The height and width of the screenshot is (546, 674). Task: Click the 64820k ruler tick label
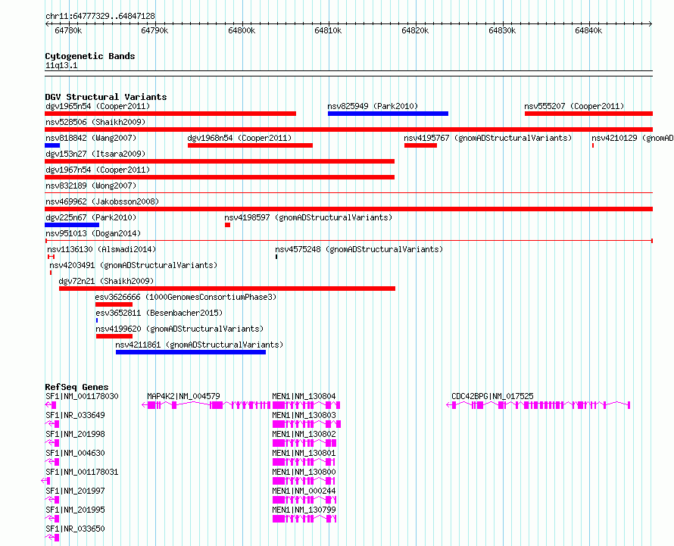pyautogui.click(x=415, y=30)
